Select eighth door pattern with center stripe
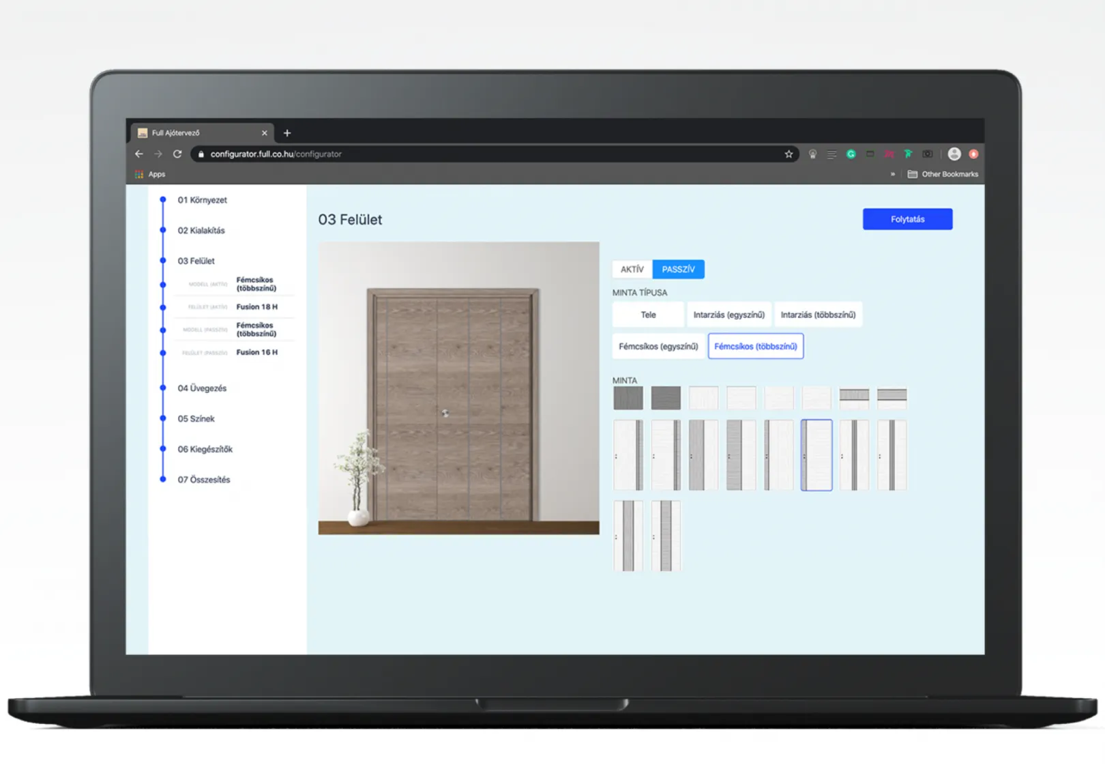 click(892, 455)
